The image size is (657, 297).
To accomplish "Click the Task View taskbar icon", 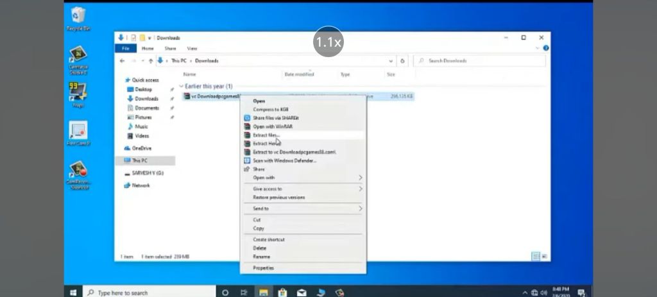I will (x=244, y=293).
